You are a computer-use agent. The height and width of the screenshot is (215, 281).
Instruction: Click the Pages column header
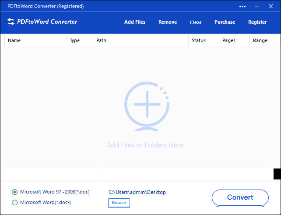coord(235,40)
